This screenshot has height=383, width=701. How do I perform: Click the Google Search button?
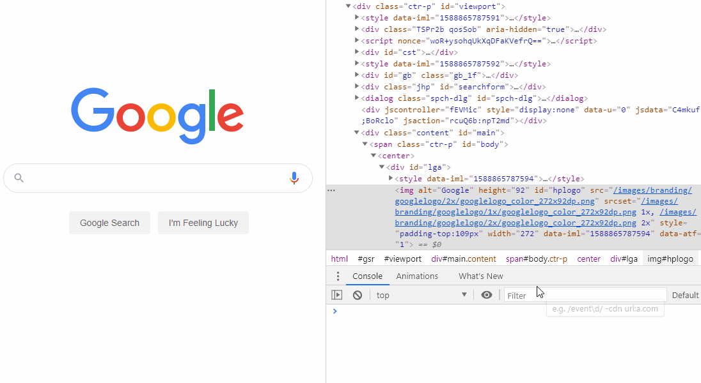(x=109, y=223)
